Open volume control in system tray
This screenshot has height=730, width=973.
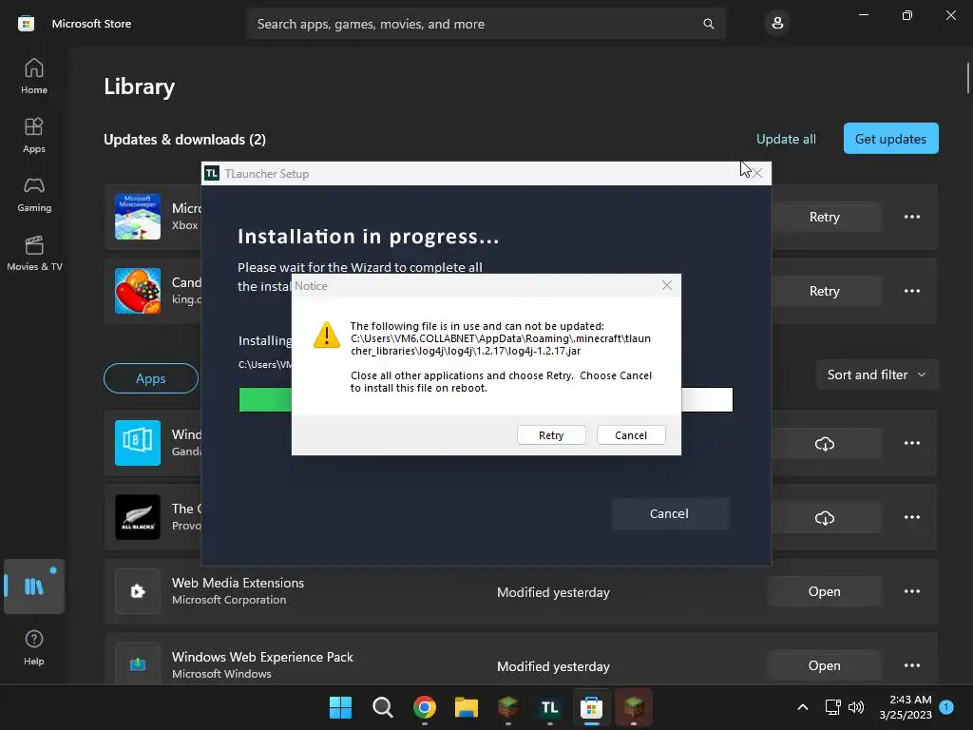(x=856, y=707)
